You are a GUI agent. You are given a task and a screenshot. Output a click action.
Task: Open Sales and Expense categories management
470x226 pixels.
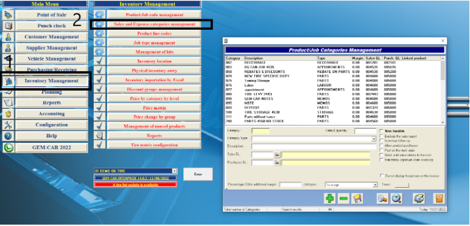[155, 24]
